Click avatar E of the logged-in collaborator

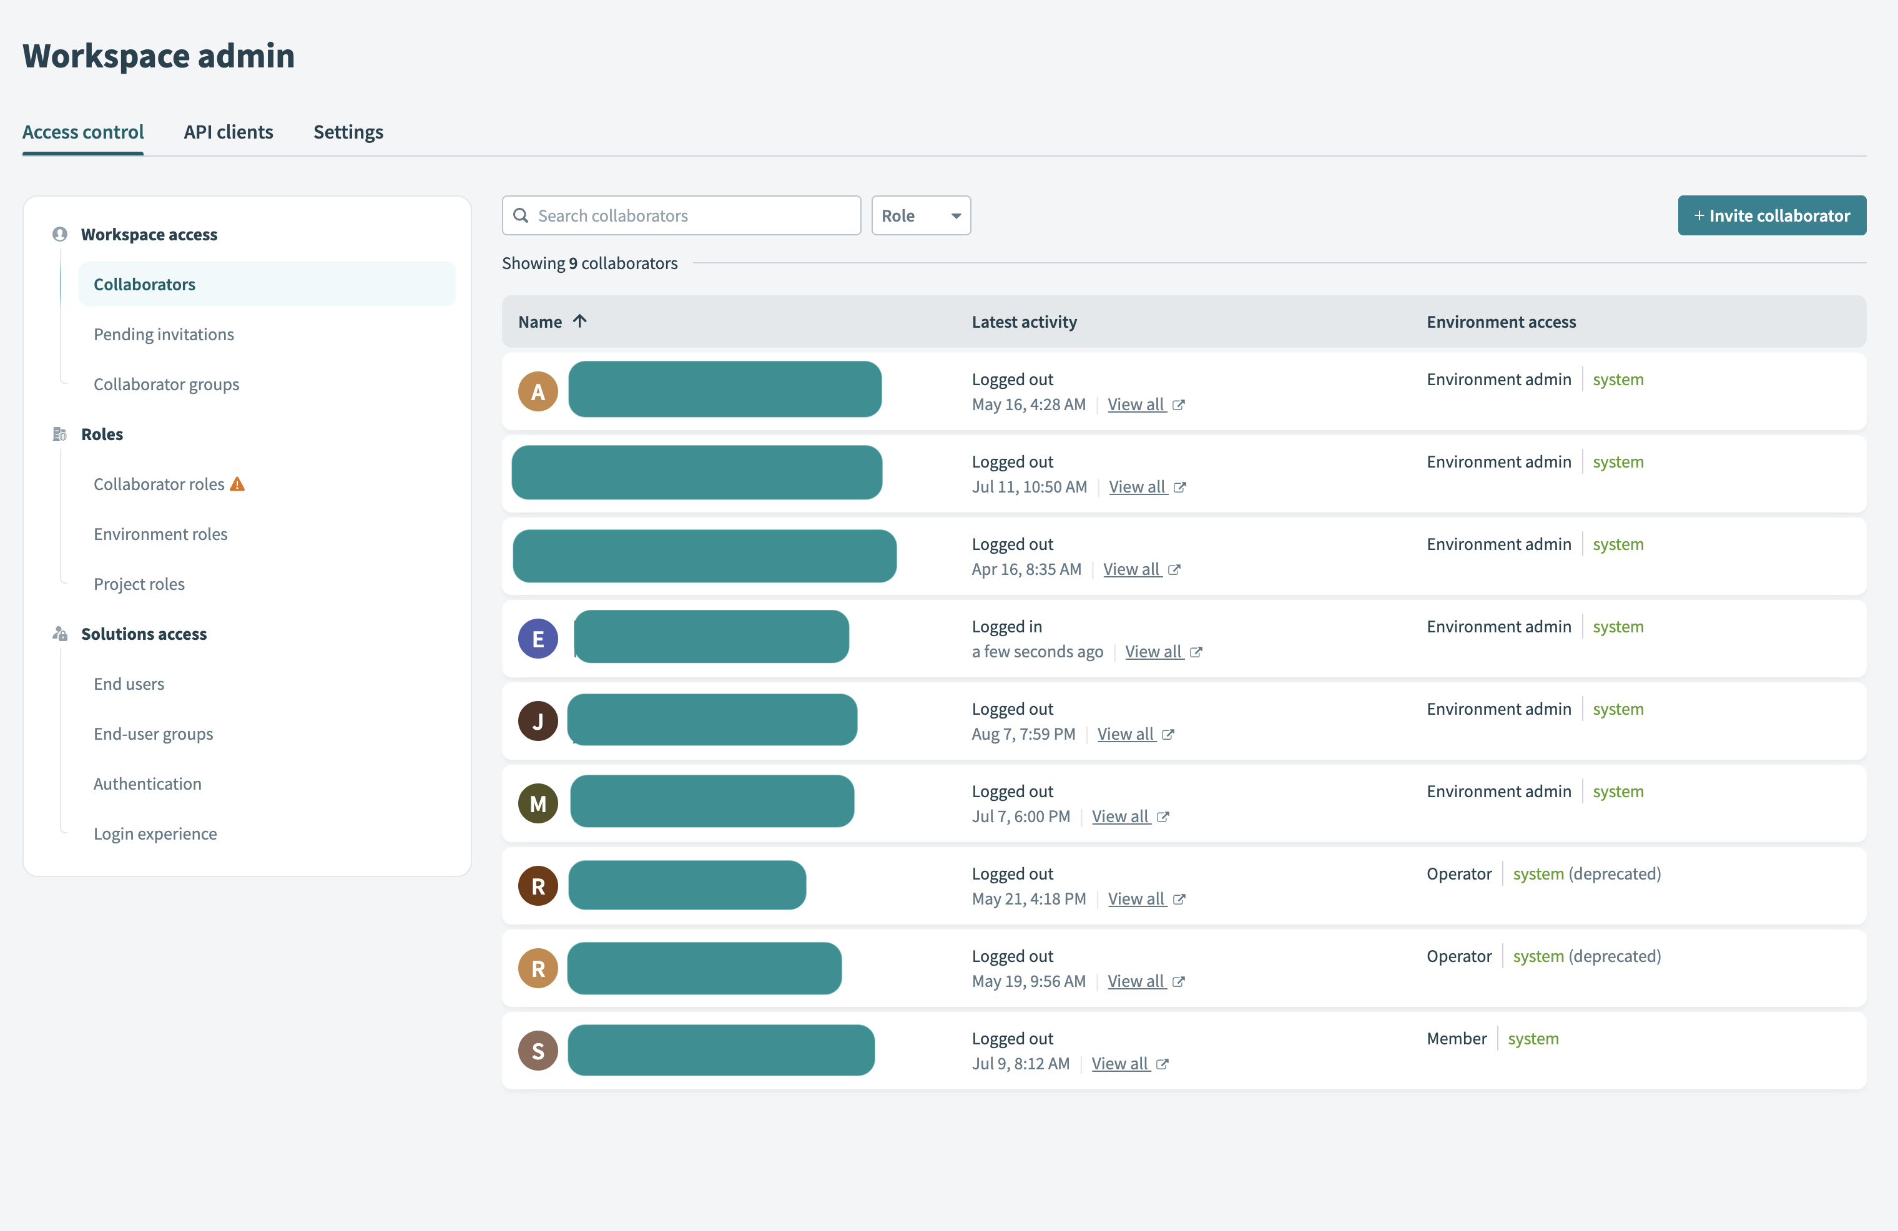coord(538,638)
